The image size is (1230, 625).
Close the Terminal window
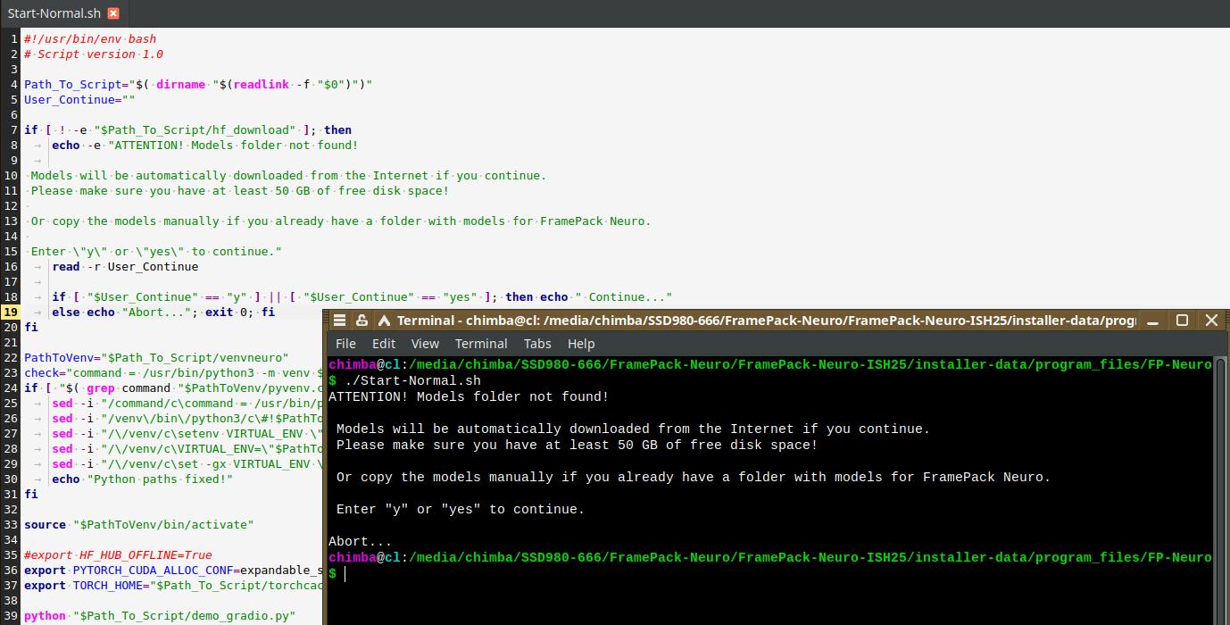[1211, 320]
